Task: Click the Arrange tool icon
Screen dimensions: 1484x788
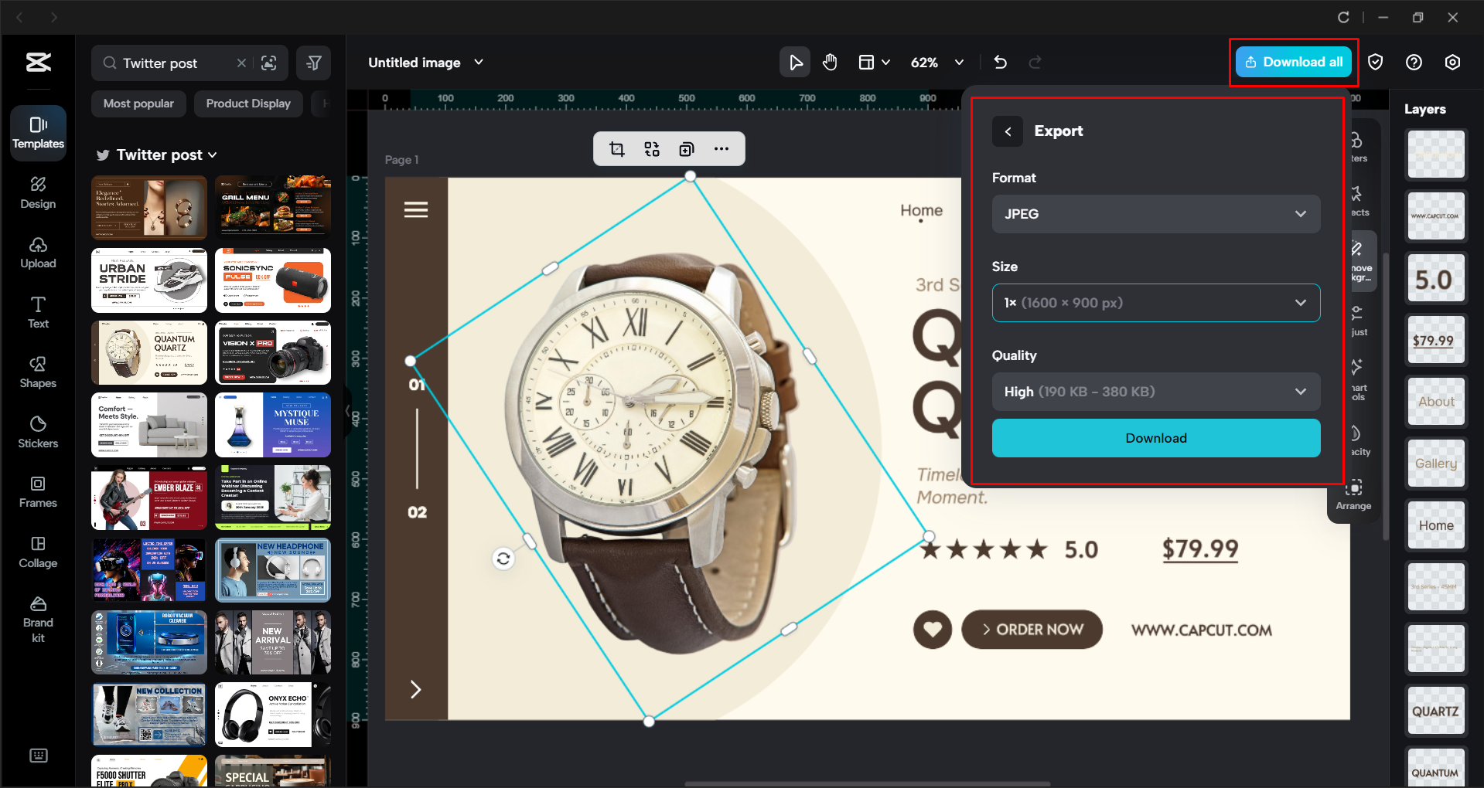Action: (1353, 495)
